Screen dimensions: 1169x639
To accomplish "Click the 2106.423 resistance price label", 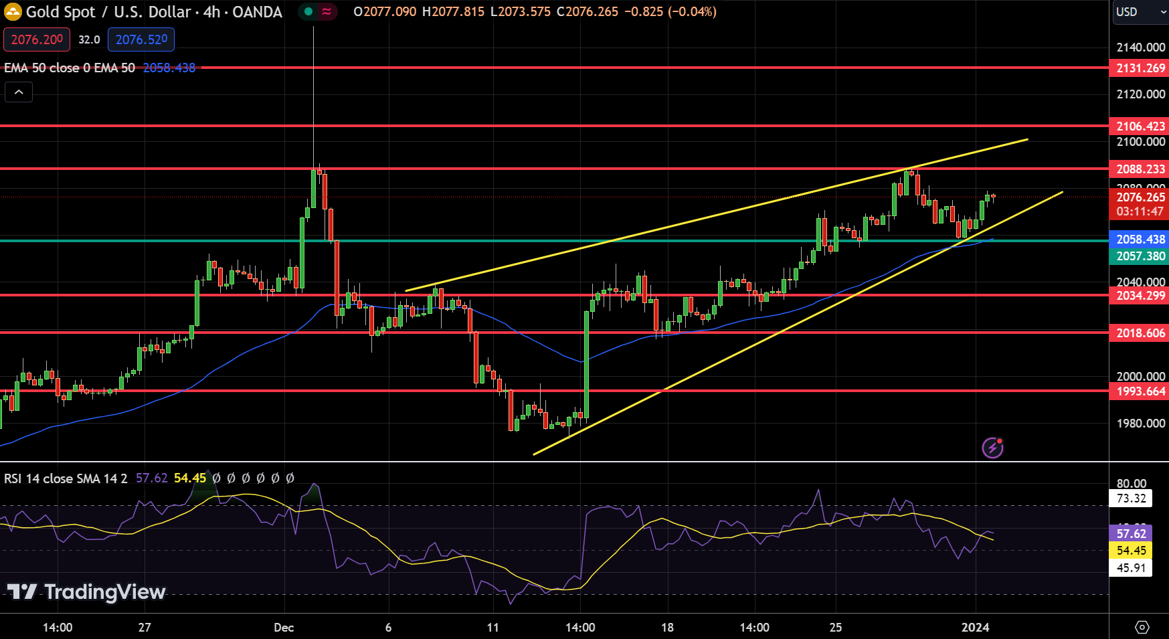I will click(x=1140, y=126).
